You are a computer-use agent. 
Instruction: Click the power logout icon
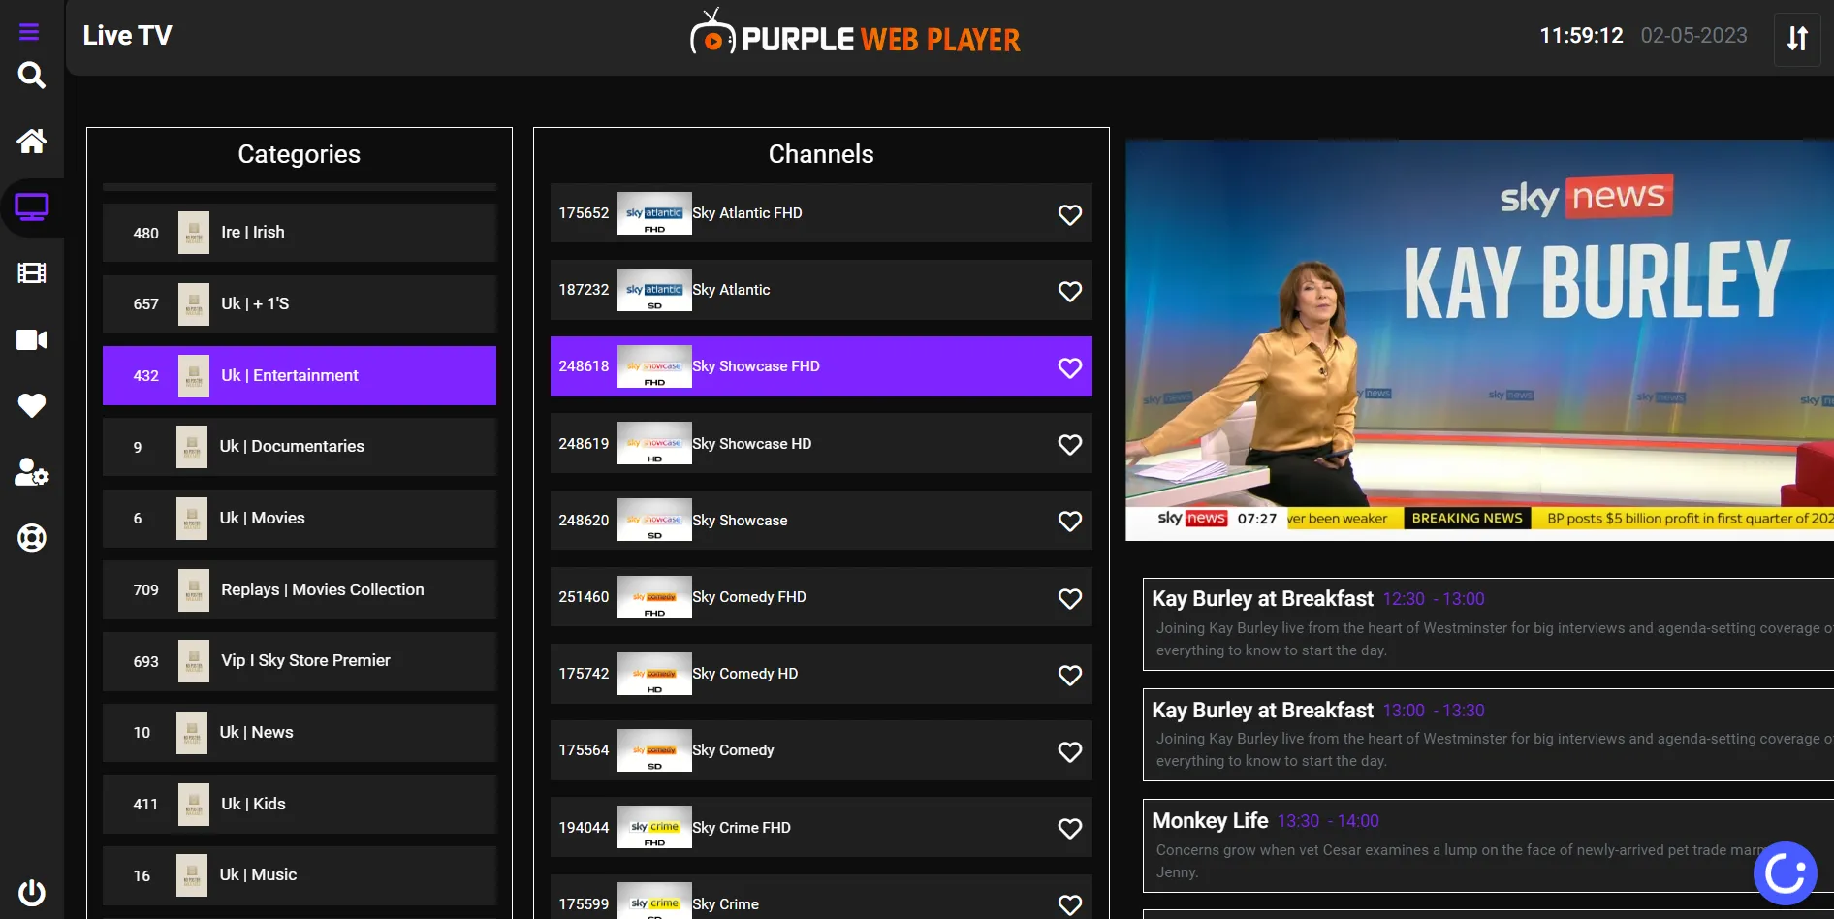coord(32,892)
